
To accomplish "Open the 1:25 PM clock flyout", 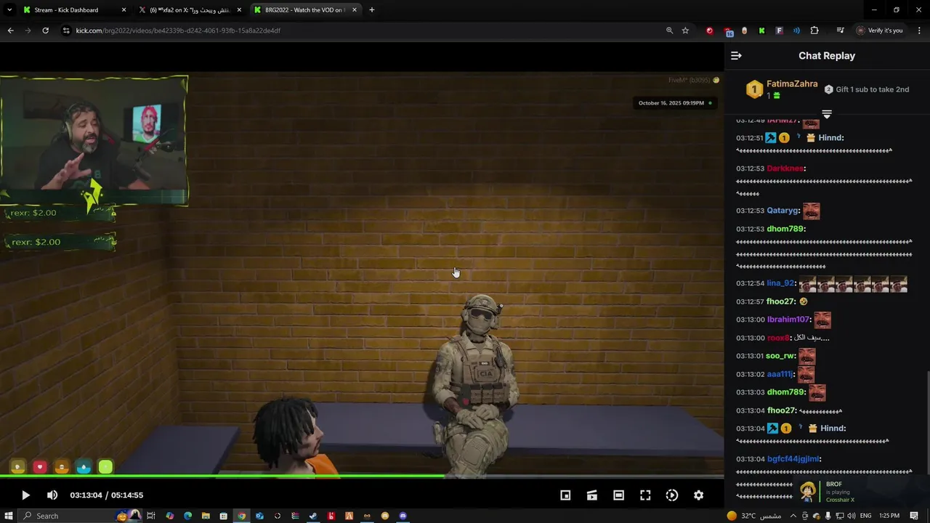I will [x=889, y=516].
